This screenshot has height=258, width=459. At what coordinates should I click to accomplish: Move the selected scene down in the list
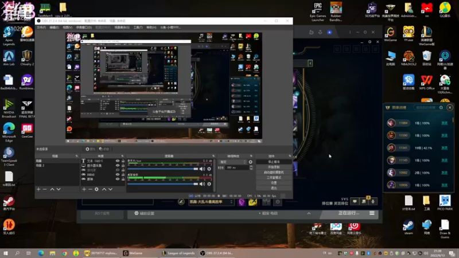tap(59, 189)
